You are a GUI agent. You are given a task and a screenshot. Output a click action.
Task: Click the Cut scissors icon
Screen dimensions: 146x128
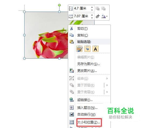tap(71, 28)
